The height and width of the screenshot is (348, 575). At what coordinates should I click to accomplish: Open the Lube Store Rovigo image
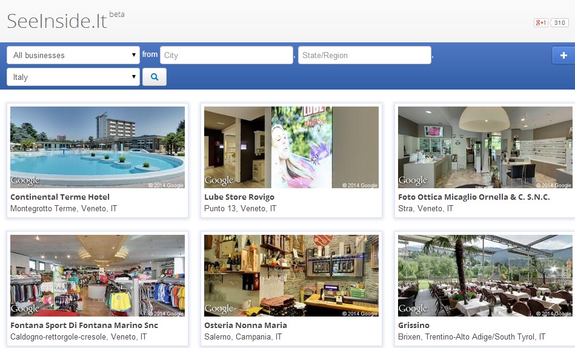291,147
